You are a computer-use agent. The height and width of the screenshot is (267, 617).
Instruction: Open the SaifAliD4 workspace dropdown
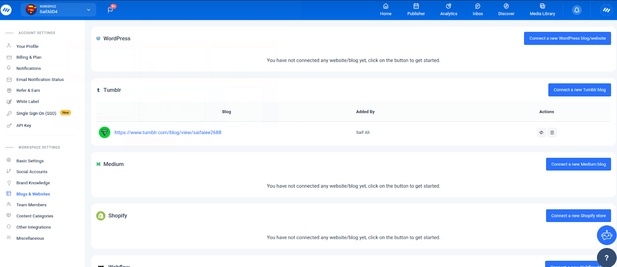(x=58, y=10)
